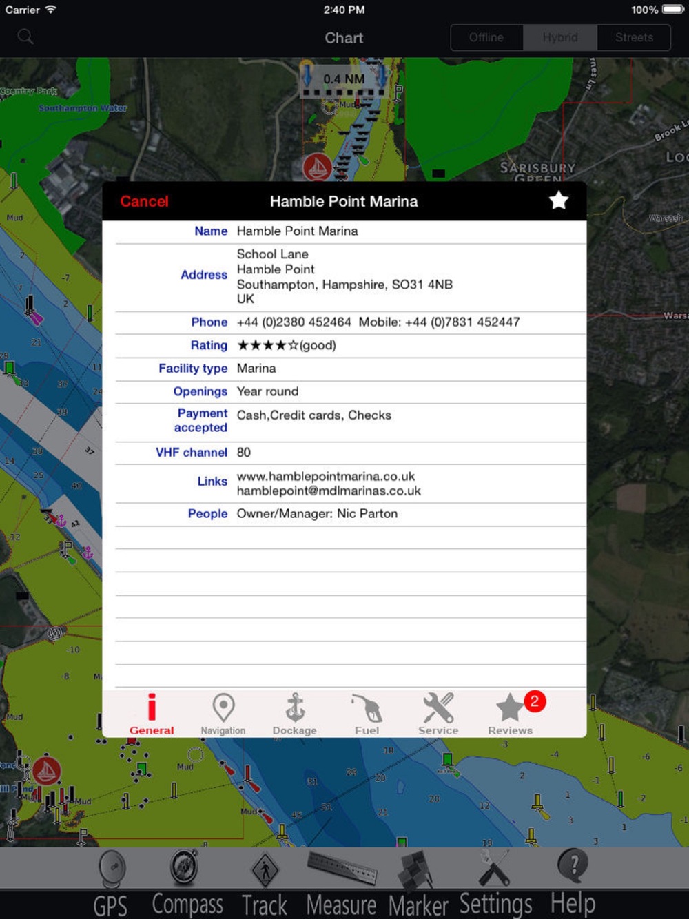Switch map to Offline mode

[x=486, y=38]
